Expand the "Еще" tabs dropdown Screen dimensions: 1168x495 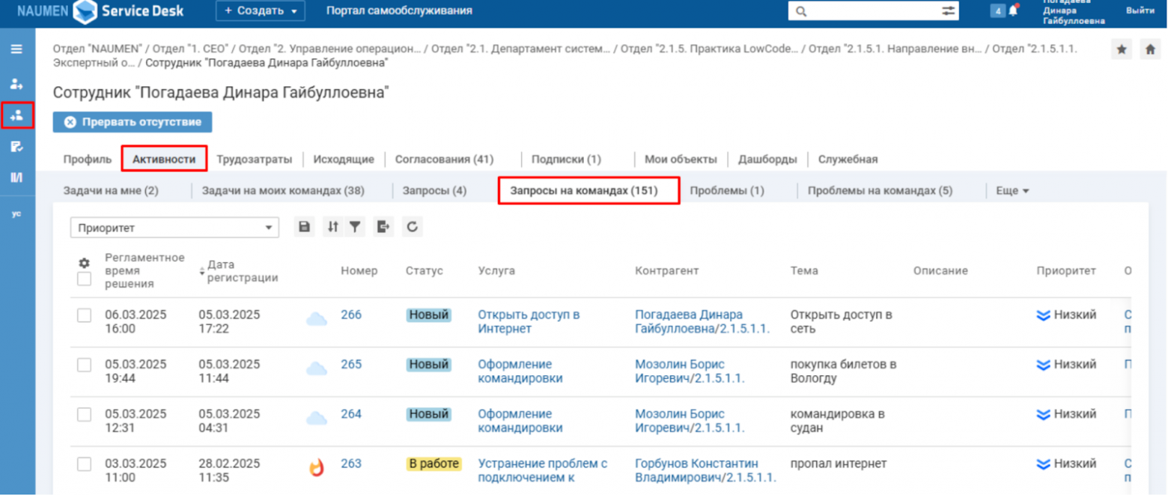(x=1012, y=191)
